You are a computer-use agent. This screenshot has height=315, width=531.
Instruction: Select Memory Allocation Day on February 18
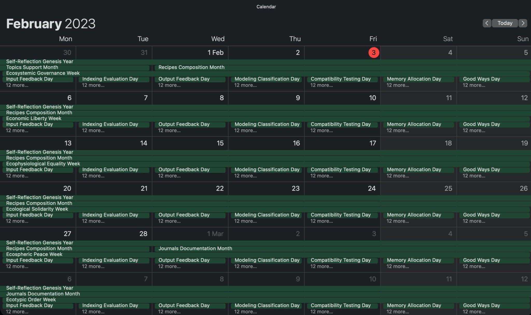414,170
